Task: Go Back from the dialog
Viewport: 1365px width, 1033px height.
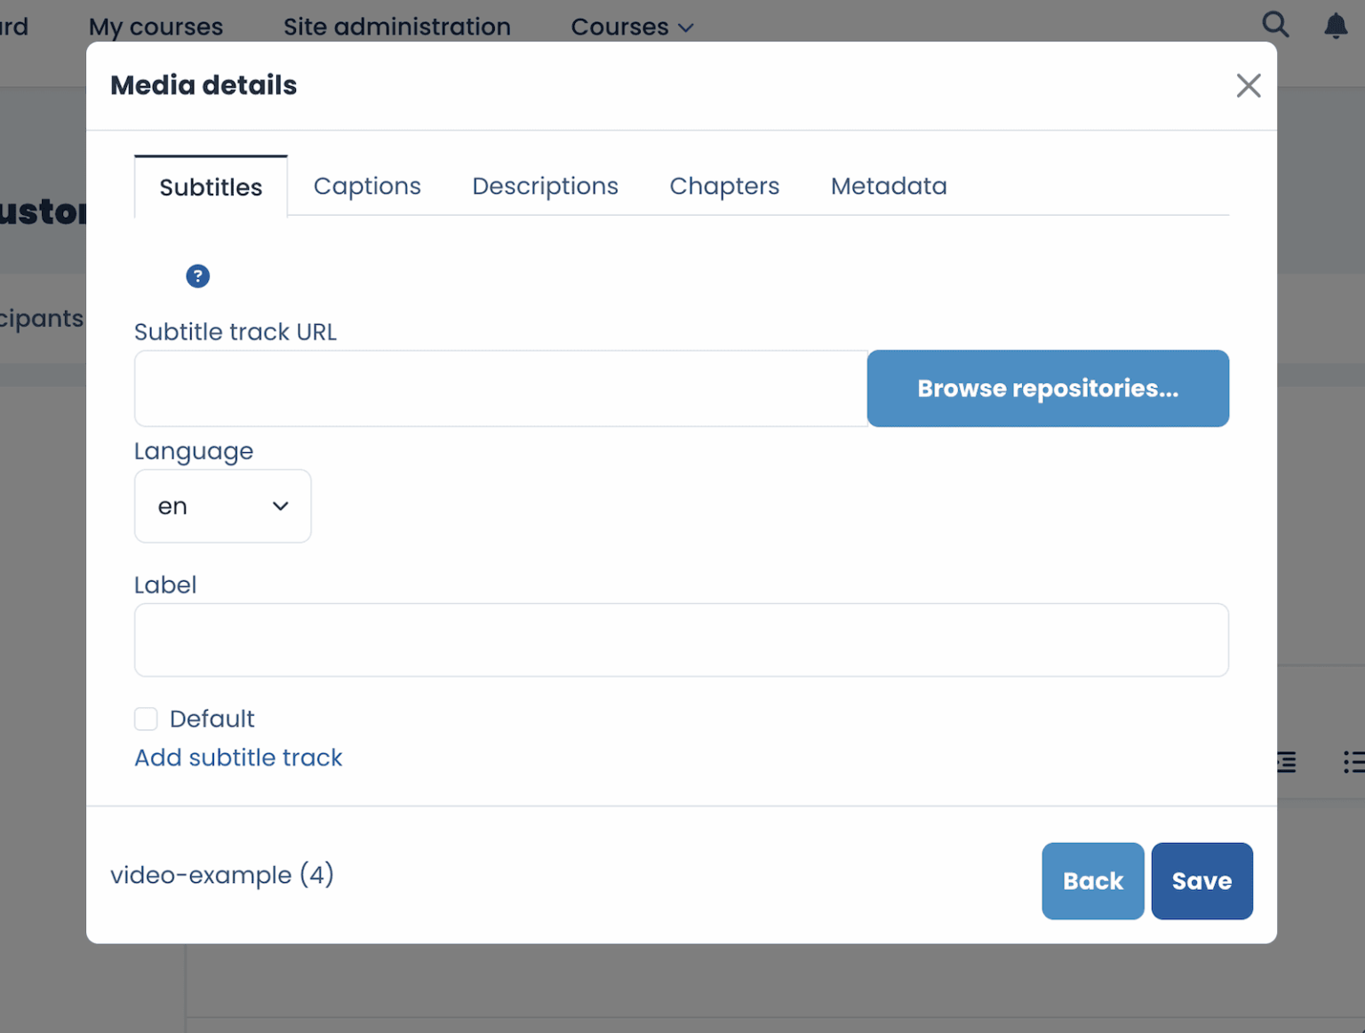Action: coord(1092,881)
